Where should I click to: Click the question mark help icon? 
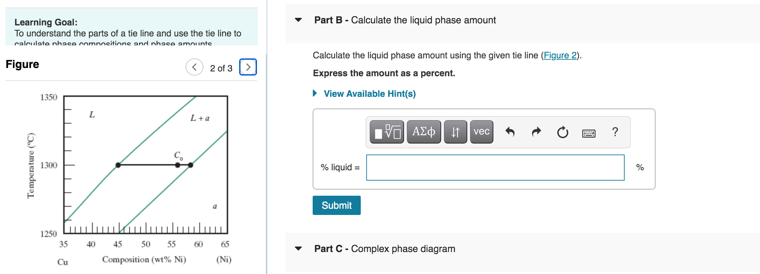point(615,132)
